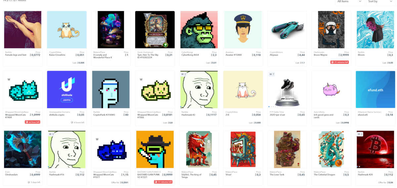Click the stack count icon on Hashmask #16
This screenshot has height=188, width=397.
51,134
